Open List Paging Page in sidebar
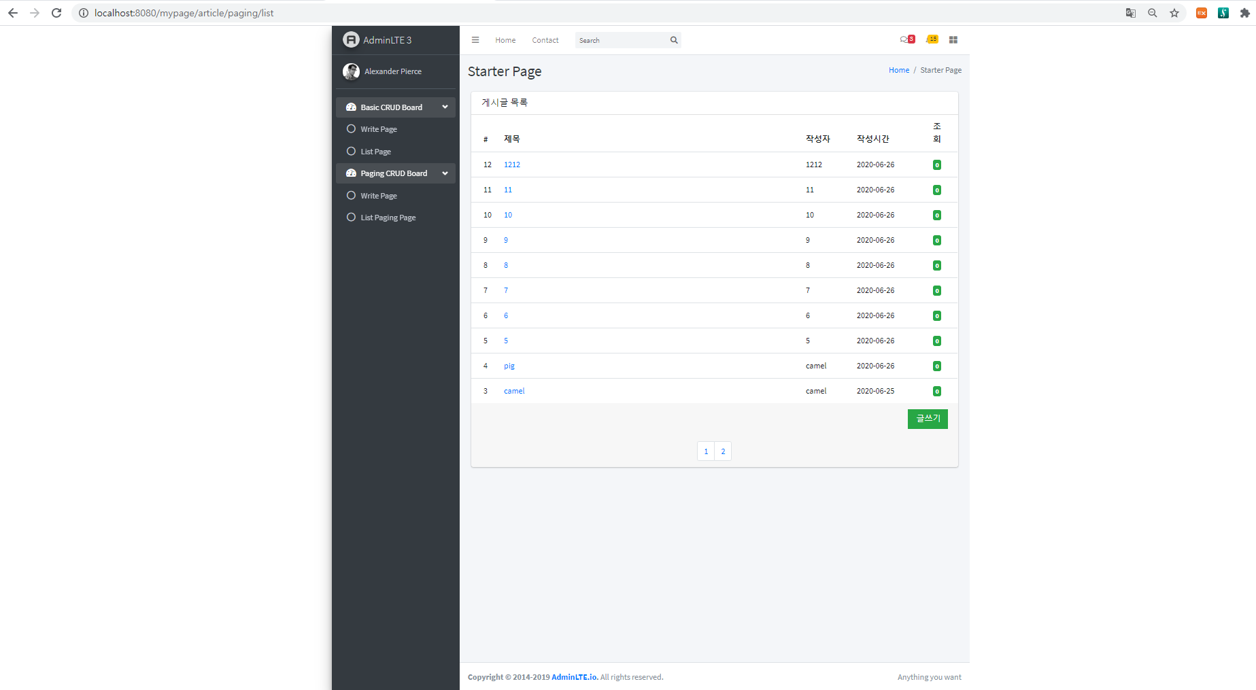The width and height of the screenshot is (1256, 690). (x=396, y=218)
